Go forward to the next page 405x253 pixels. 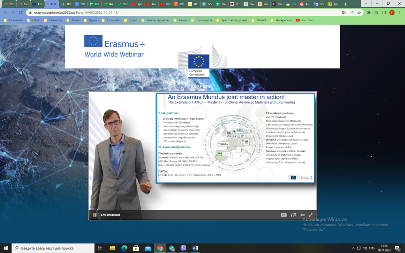(13, 12)
